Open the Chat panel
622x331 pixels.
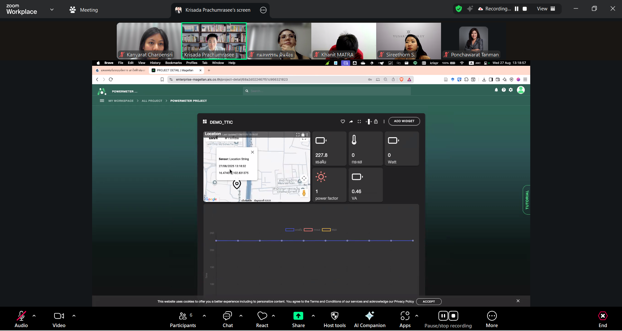(x=227, y=319)
